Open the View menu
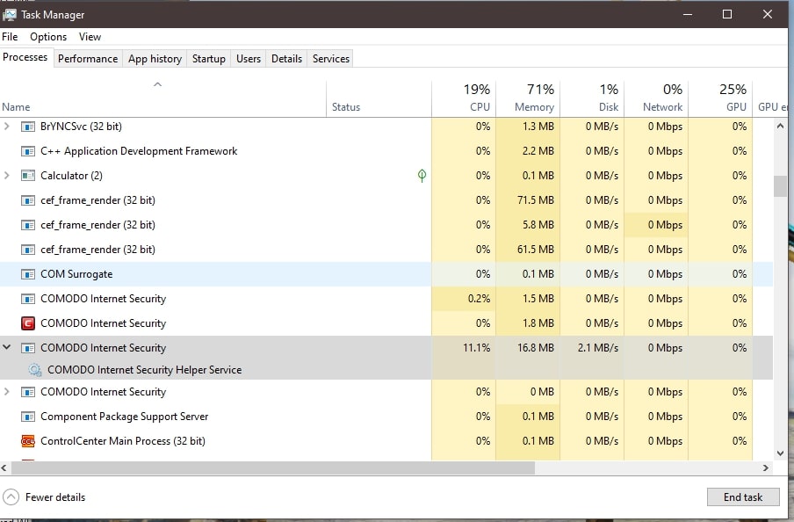This screenshot has height=522, width=794. pyautogui.click(x=90, y=37)
